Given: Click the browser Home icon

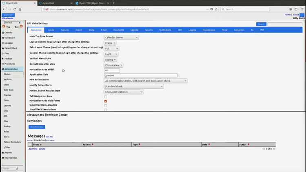Looking at the screenshot, I should (x=20, y=9).
